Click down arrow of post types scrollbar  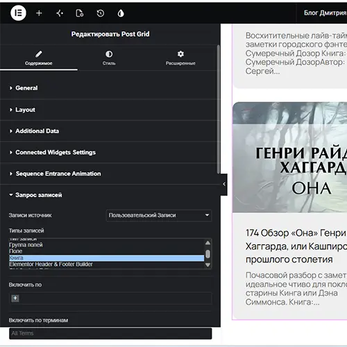(208, 264)
